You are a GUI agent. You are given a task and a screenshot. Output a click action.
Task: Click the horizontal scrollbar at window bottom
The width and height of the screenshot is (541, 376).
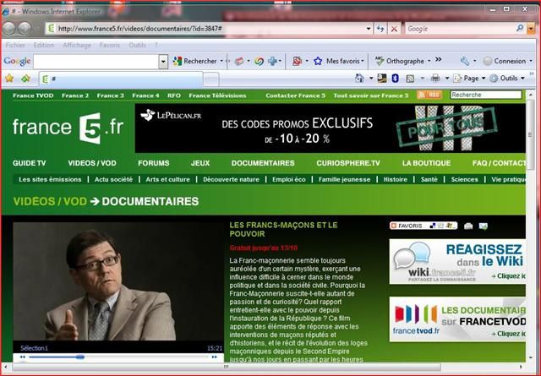(227, 367)
